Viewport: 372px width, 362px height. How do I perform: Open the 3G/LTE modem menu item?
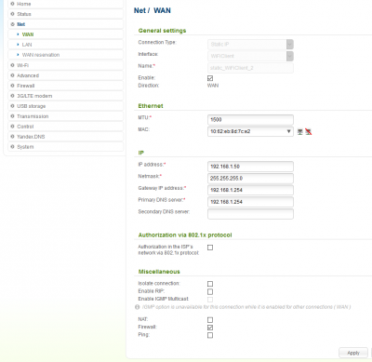[x=65, y=96]
